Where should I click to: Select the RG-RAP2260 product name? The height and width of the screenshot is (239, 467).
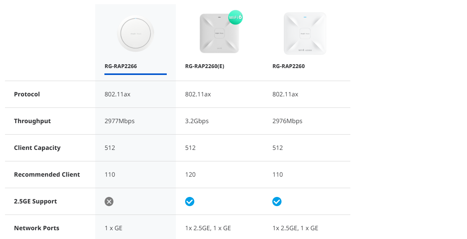coord(288,66)
